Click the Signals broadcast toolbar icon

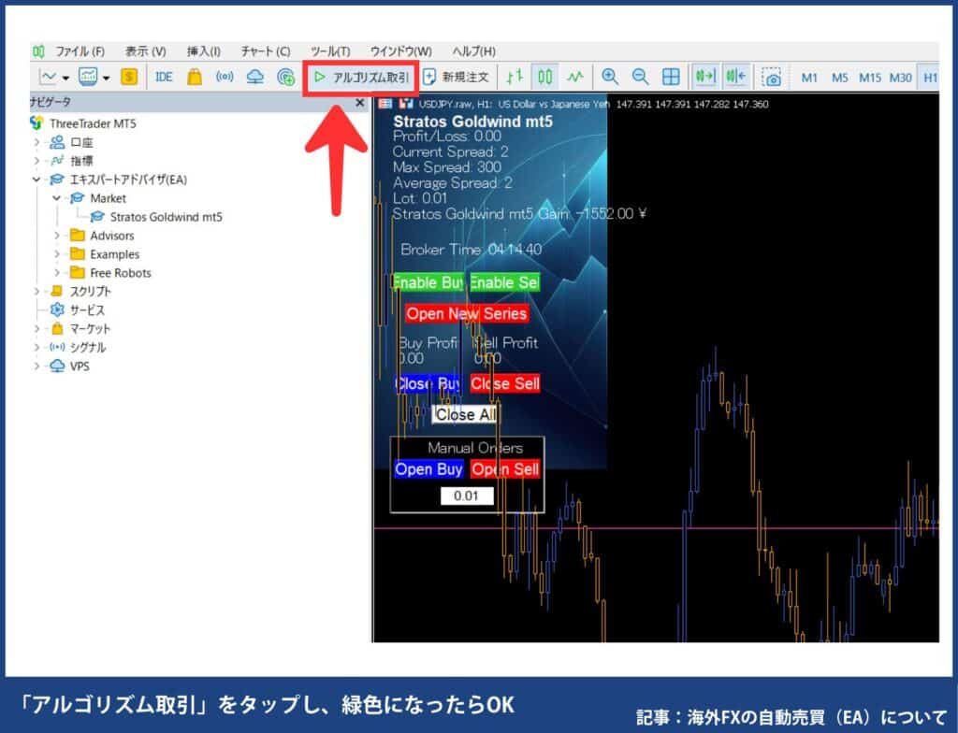(225, 77)
